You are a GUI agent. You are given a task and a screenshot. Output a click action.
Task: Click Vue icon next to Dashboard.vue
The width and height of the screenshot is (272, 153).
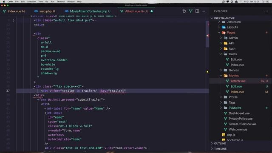point(225,113)
